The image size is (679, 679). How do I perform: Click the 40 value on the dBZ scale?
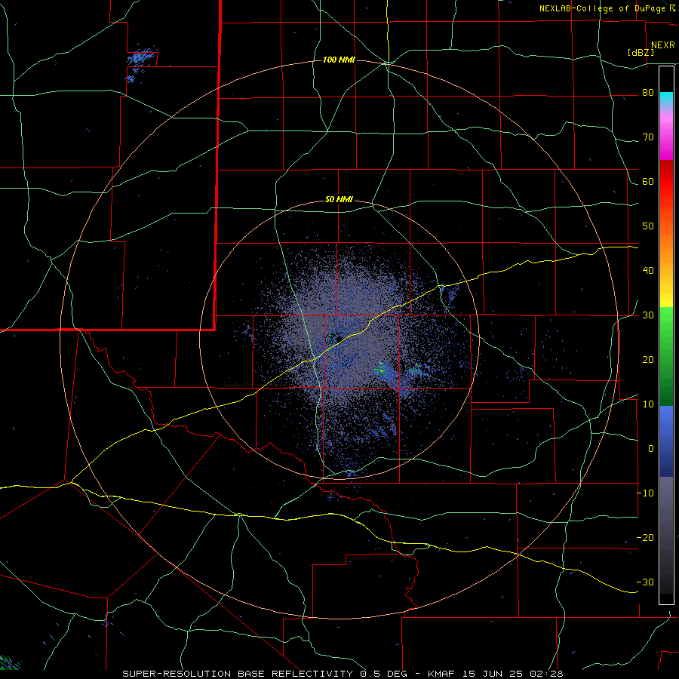tap(648, 271)
